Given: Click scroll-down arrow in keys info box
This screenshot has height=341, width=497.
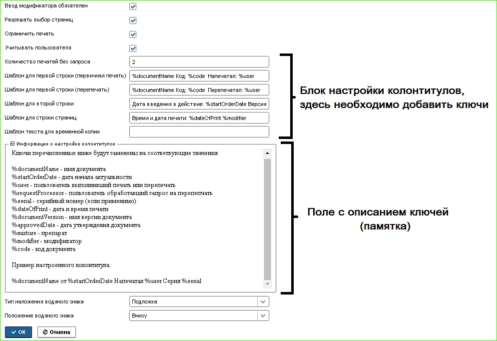Looking at the screenshot, I should (x=267, y=284).
